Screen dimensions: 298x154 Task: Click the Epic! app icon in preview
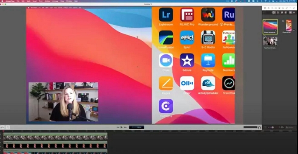(x=187, y=37)
